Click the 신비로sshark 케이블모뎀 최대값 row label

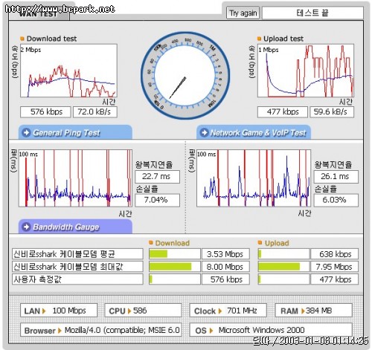(77, 267)
